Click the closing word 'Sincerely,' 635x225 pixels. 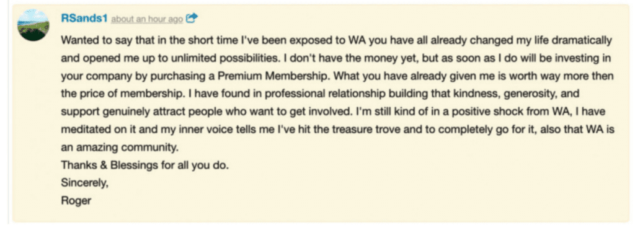click(84, 183)
